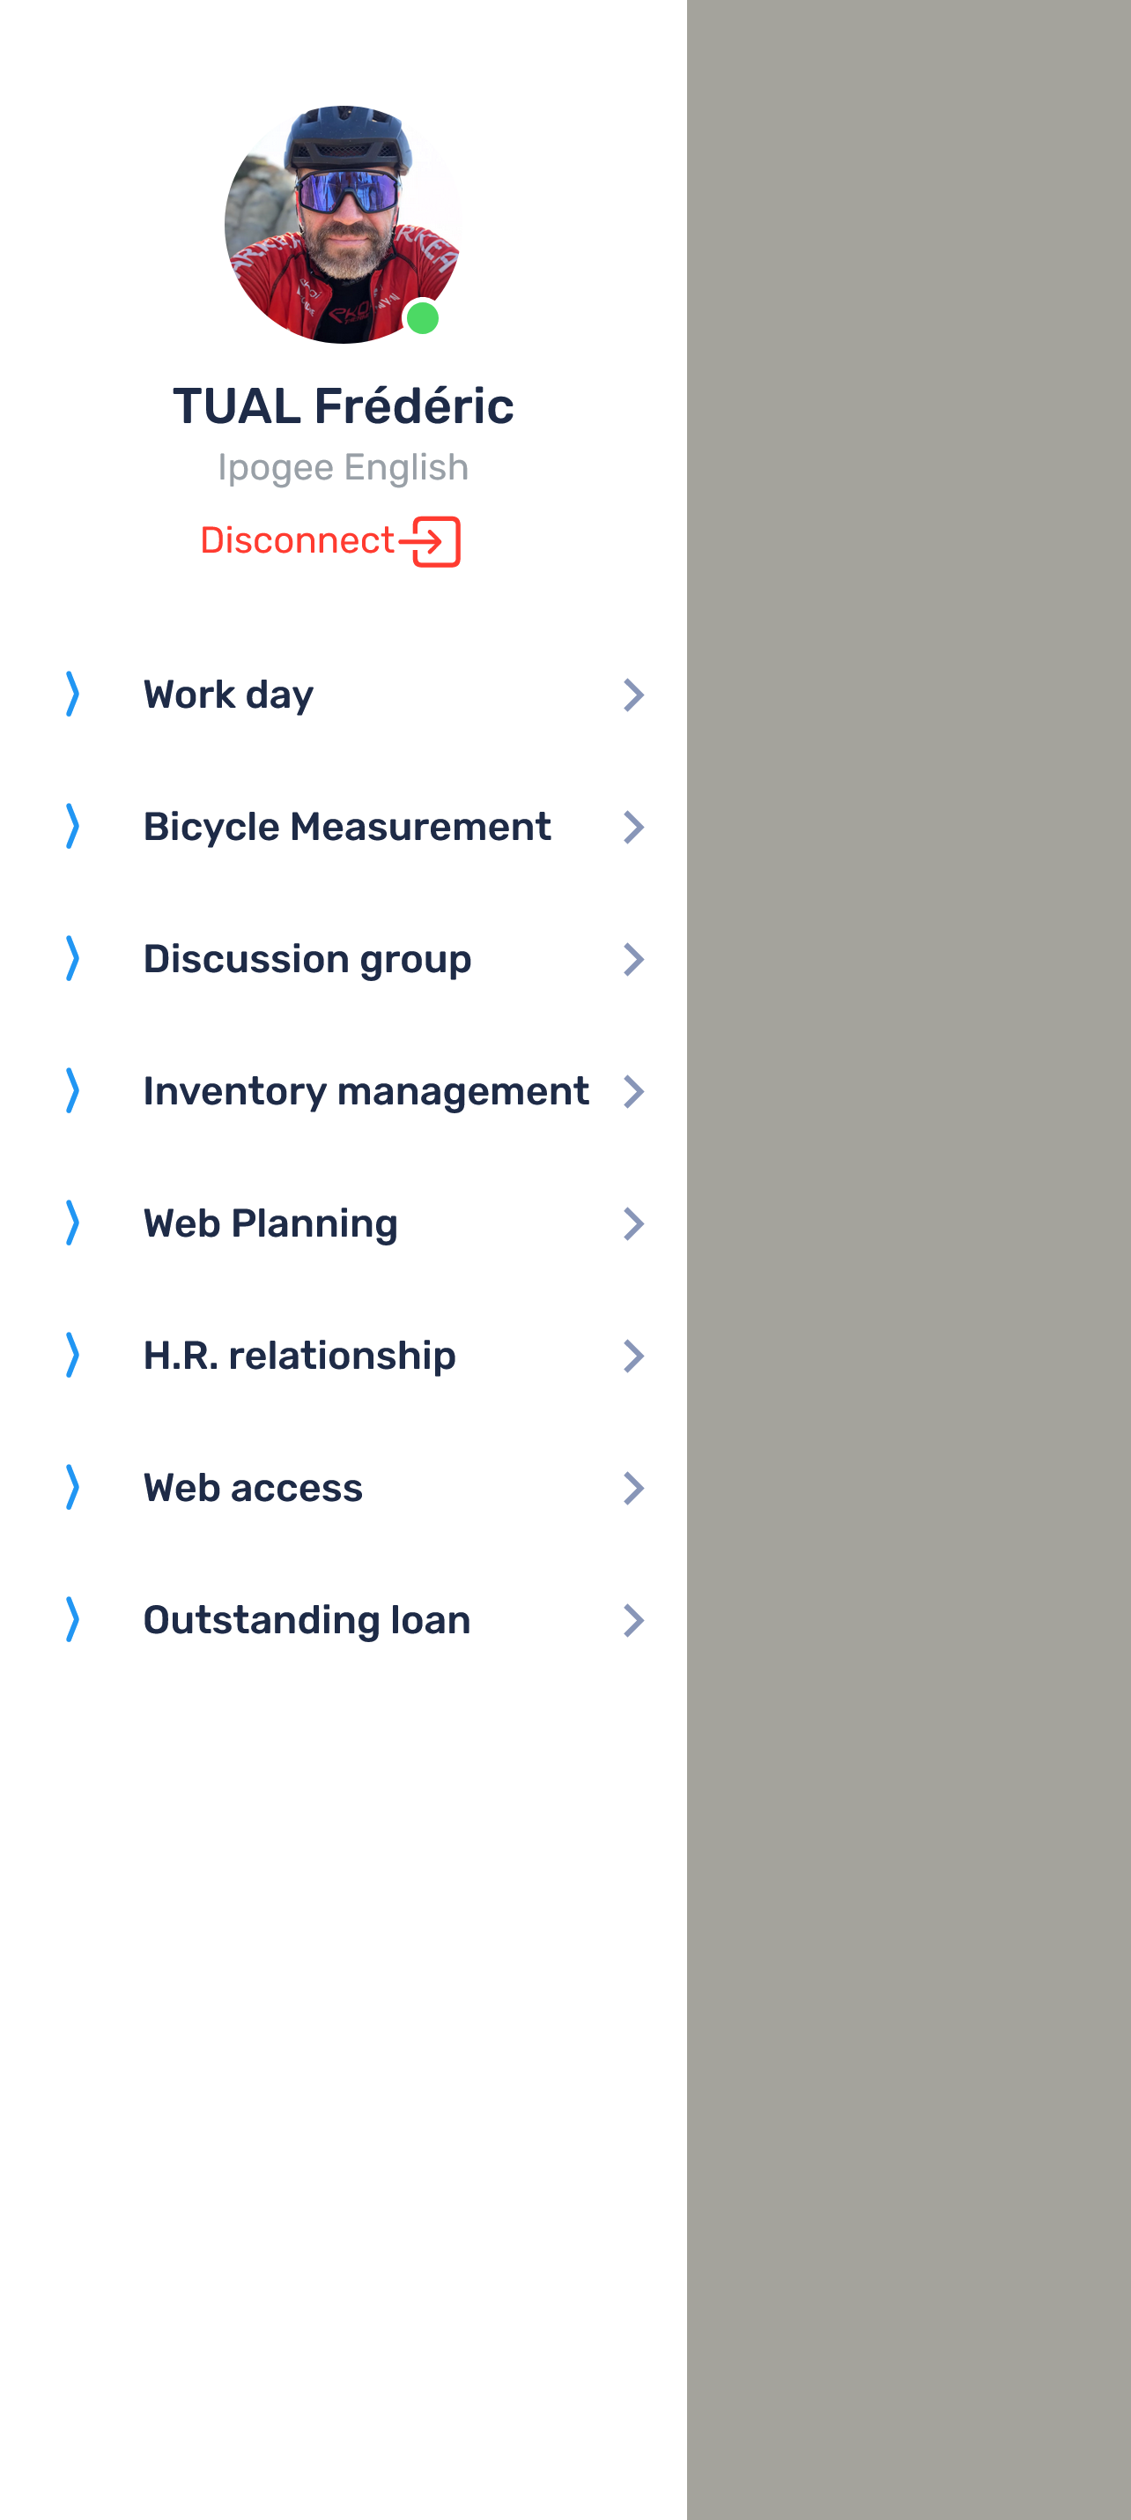Dismiss the drawer via gray overlay

point(908,1260)
